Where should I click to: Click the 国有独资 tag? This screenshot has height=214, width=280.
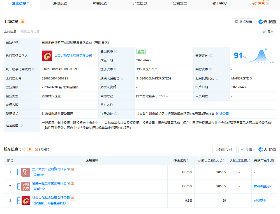(39, 175)
